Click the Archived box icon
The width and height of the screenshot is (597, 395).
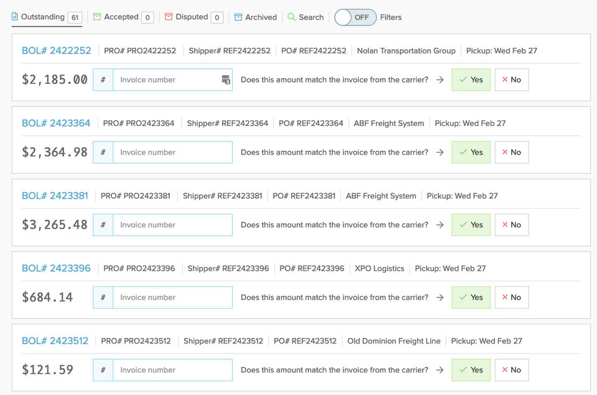238,17
